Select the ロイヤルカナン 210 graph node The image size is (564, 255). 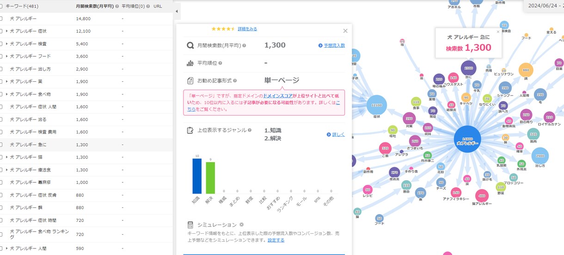pos(549,118)
